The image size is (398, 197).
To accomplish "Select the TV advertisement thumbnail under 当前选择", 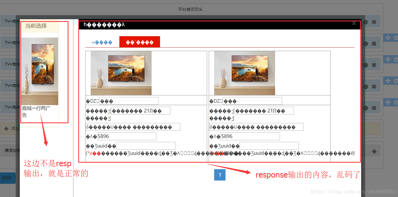I will (x=40, y=71).
